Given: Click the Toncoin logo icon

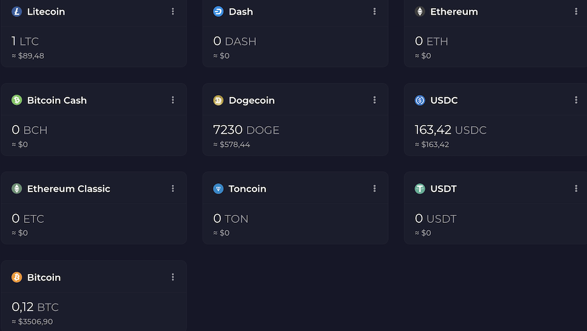Looking at the screenshot, I should coord(218,188).
